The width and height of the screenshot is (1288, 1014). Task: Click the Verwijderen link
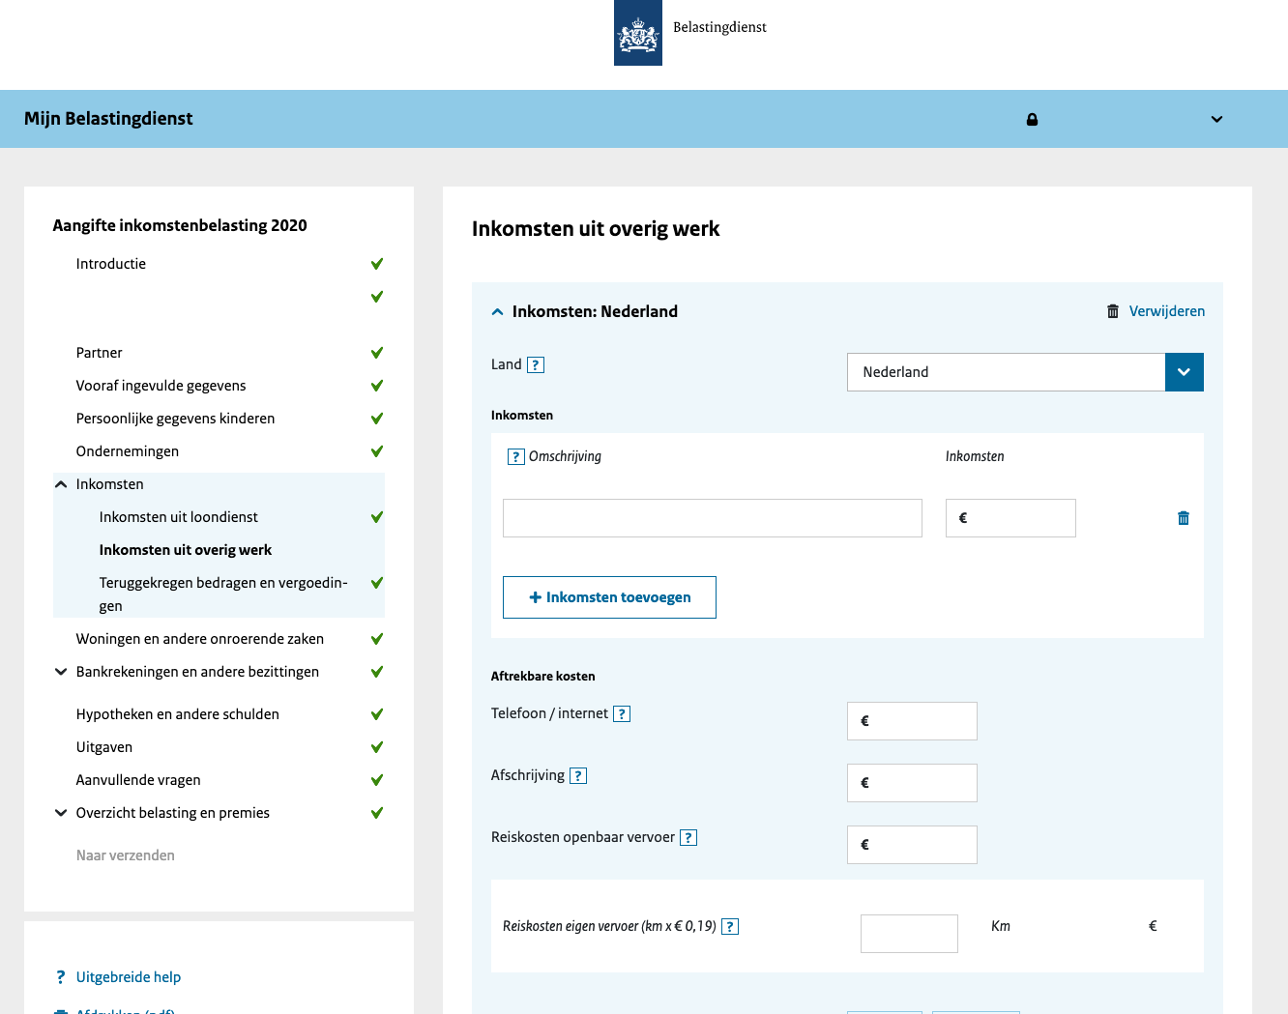click(x=1166, y=311)
